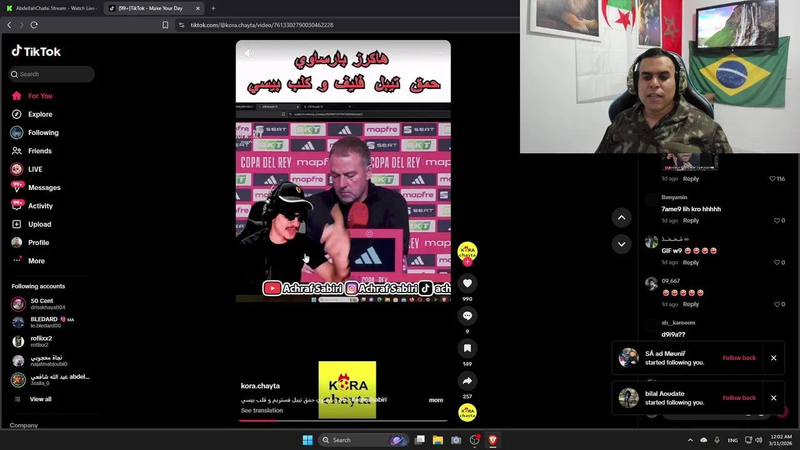Follow back bilal Aoudate

(x=739, y=398)
